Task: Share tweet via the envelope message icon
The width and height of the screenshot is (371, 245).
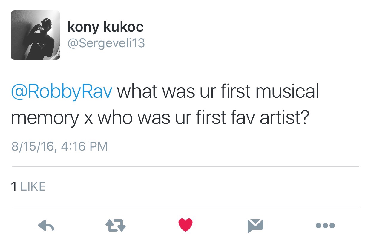Action: click(x=255, y=226)
